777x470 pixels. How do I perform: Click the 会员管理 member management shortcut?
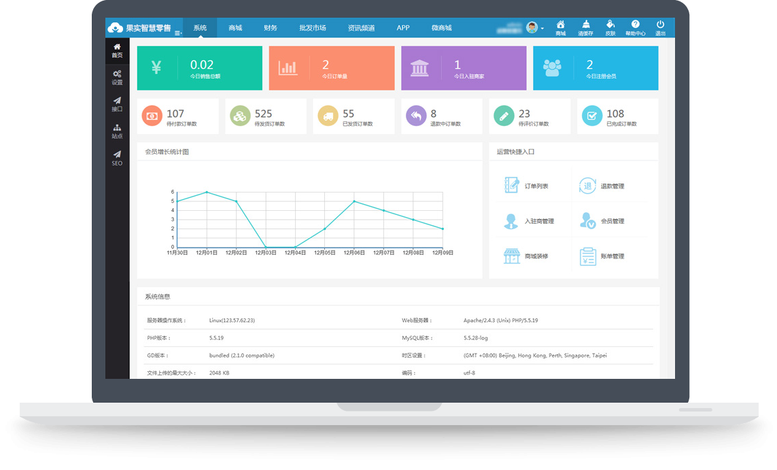click(x=602, y=221)
